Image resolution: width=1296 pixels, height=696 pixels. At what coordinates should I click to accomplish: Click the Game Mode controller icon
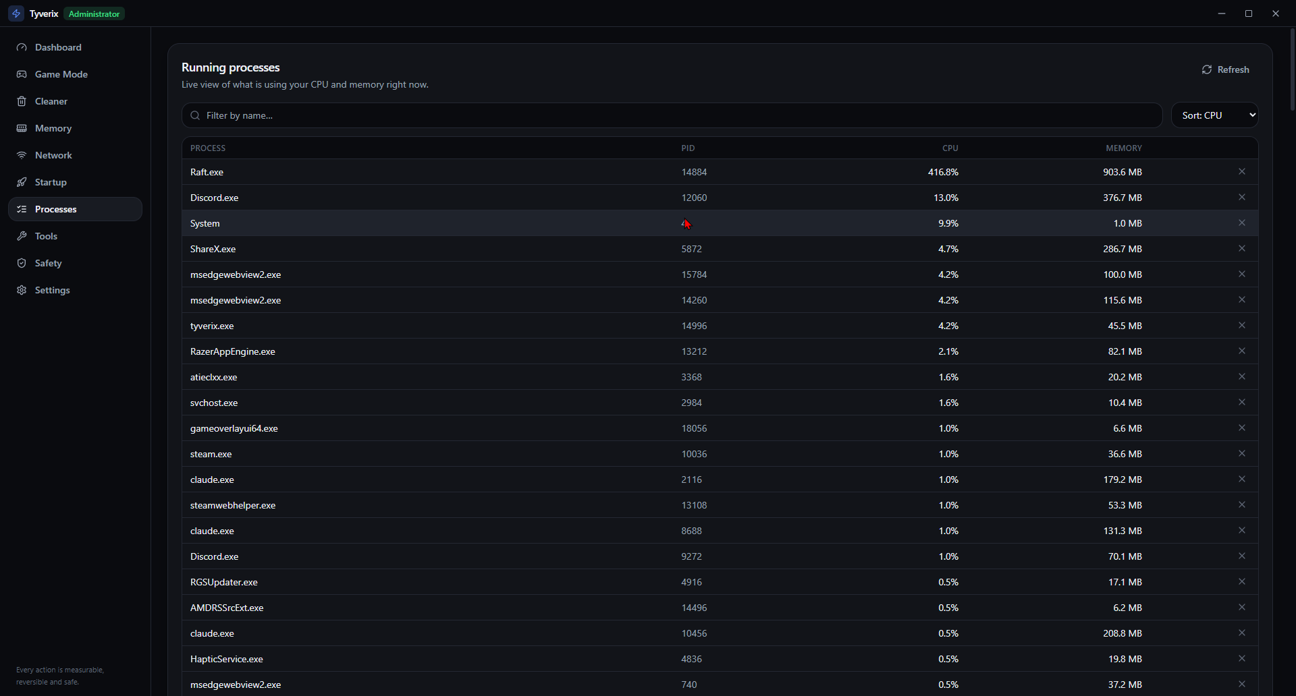(x=22, y=74)
